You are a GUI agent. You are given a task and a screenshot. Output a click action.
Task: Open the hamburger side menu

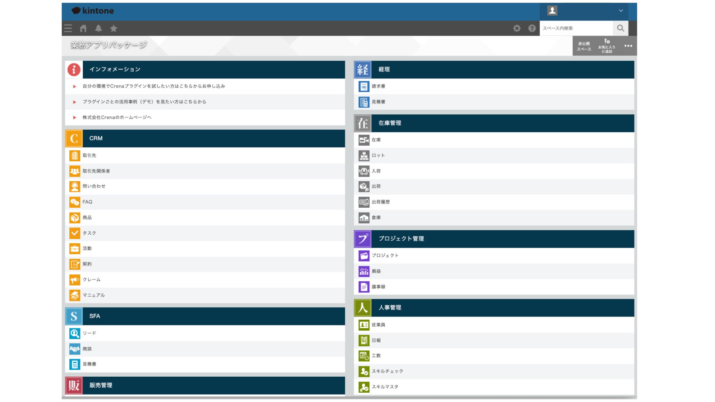[x=68, y=28]
